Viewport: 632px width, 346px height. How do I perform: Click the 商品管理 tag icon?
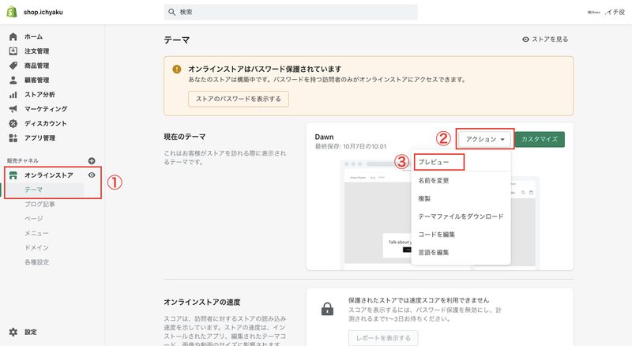click(x=13, y=66)
